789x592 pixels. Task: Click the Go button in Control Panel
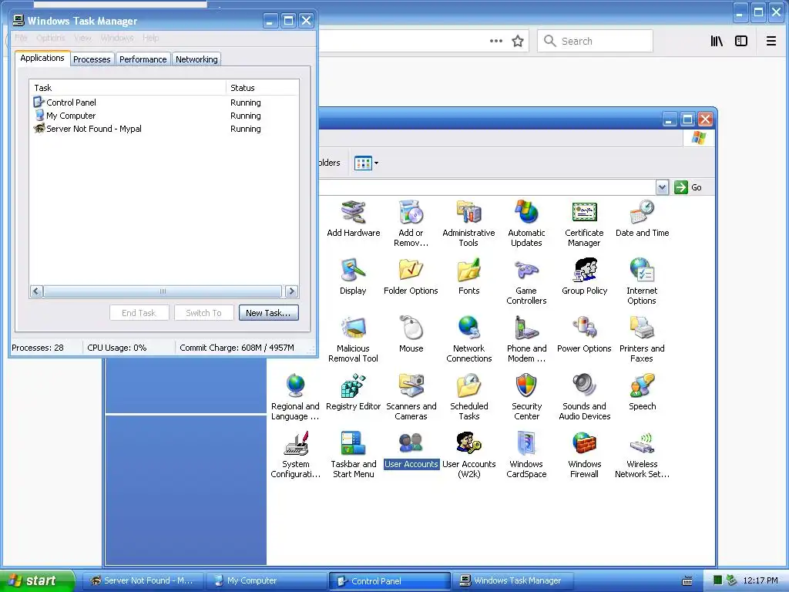click(688, 187)
